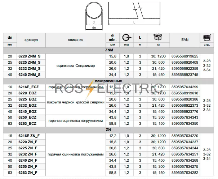Click EAN 8595568919618
This screenshot has height=179, width=218.
(x=185, y=93)
